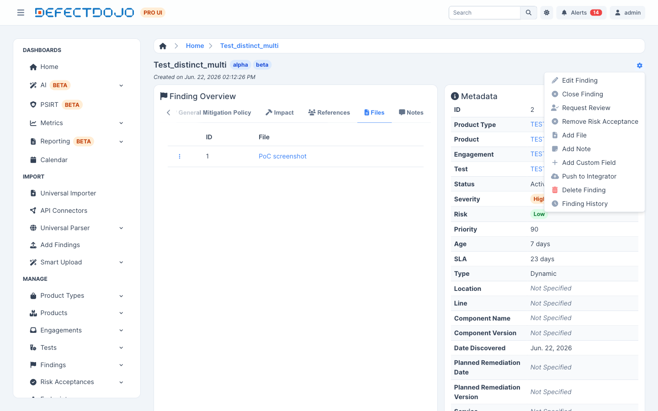The height and width of the screenshot is (411, 658).
Task: Select Add Custom Field entry
Action: [594, 163]
